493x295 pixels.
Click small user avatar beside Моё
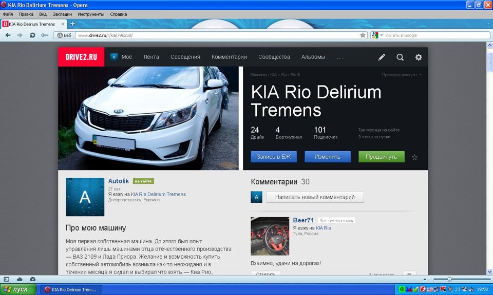click(x=114, y=57)
